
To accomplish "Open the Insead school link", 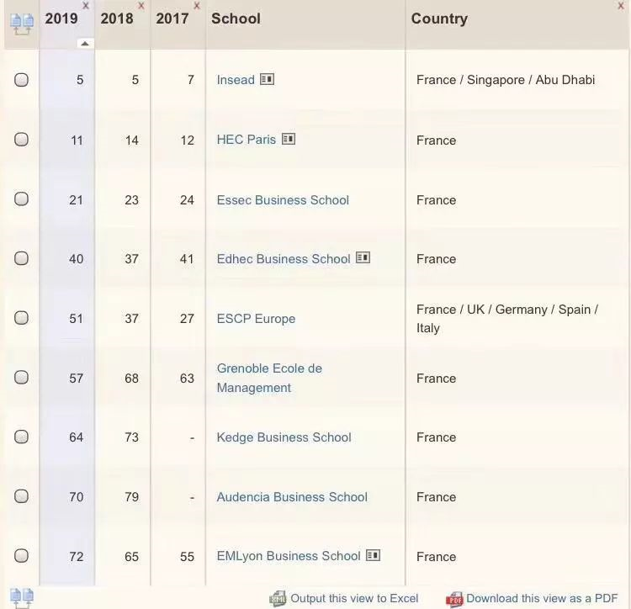I will 236,80.
